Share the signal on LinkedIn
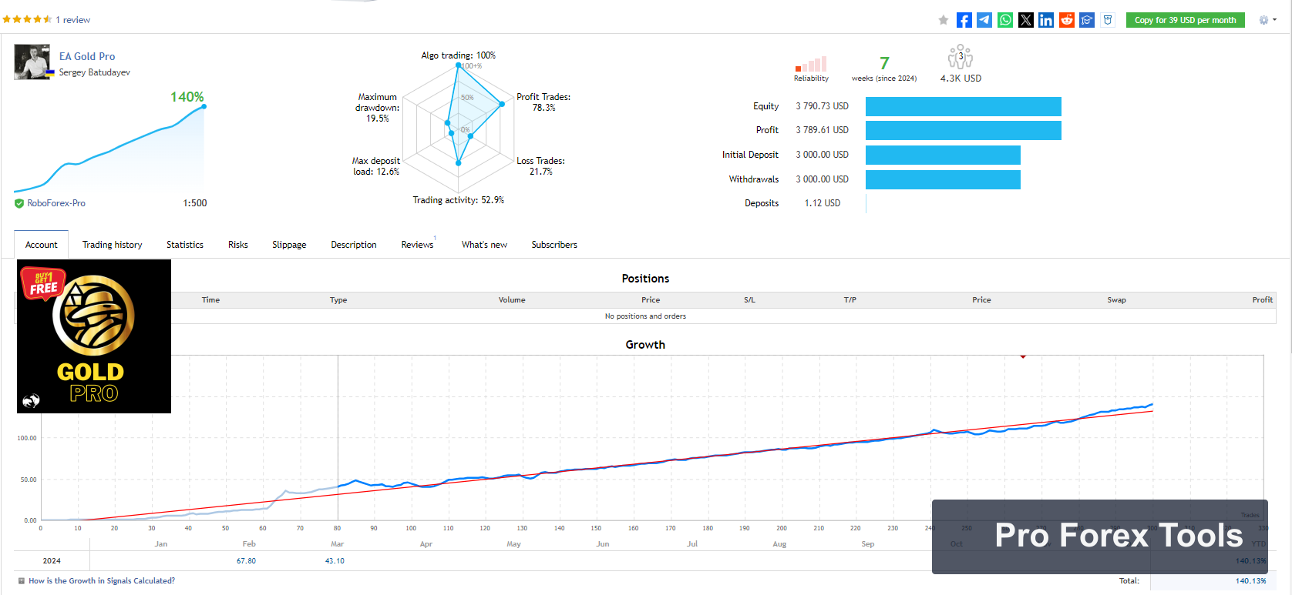The width and height of the screenshot is (1292, 595). click(1046, 20)
